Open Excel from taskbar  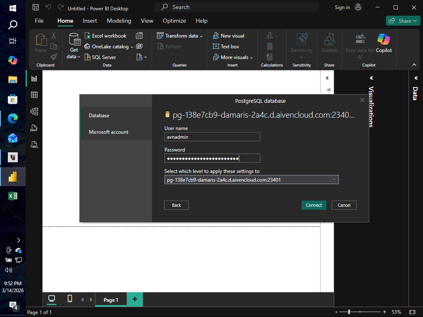click(x=13, y=196)
